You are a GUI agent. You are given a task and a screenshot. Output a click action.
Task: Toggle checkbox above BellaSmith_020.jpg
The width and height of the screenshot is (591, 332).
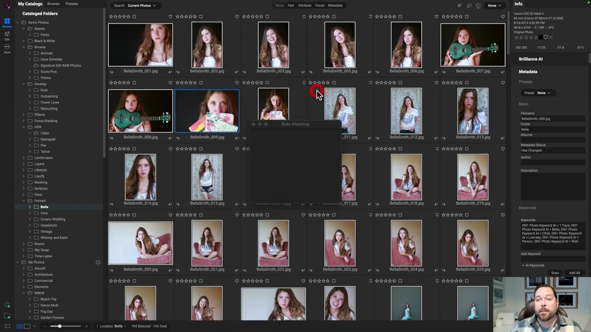pos(134,214)
